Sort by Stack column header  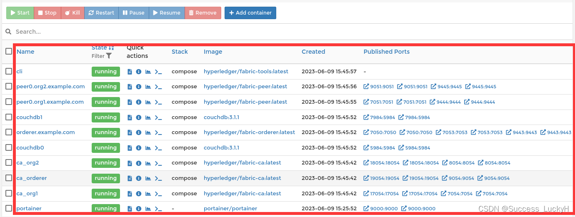pos(180,52)
